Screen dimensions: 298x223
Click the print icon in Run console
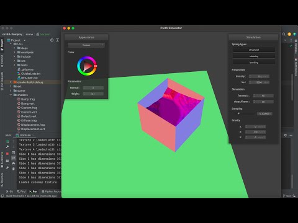(x=14, y=164)
